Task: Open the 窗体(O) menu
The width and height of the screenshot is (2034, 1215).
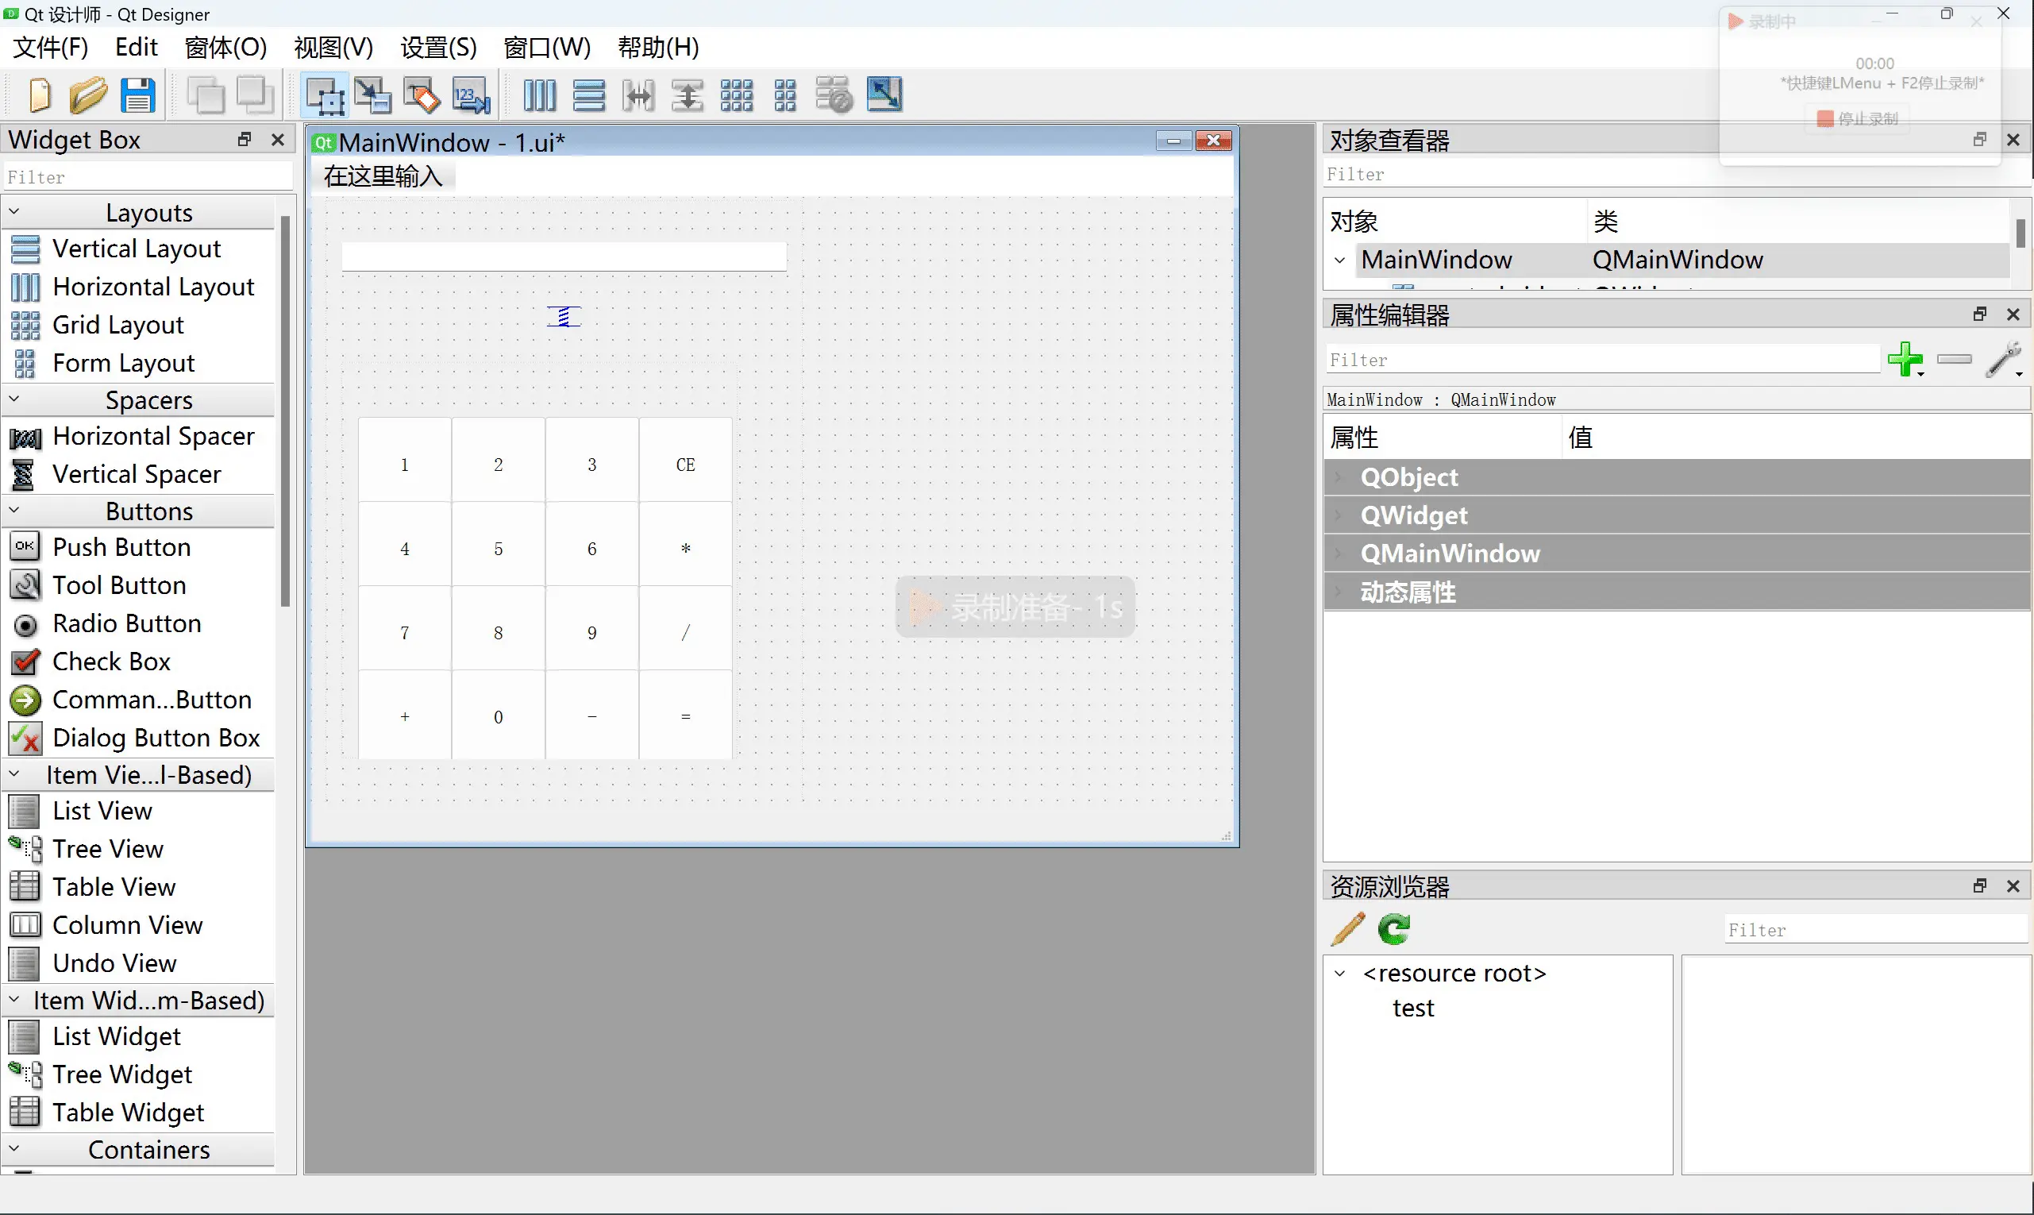Action: tap(226, 48)
